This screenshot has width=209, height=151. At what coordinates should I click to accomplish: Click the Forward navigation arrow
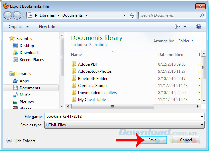(17, 15)
